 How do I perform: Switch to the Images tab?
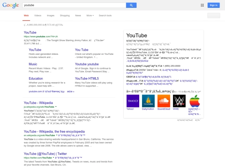point(50,15)
